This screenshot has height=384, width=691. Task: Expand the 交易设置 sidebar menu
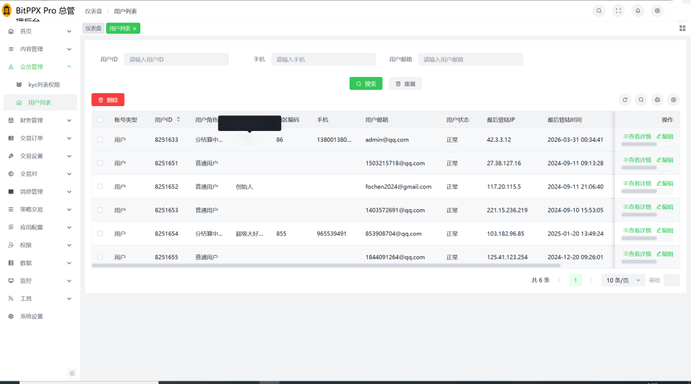pos(40,156)
